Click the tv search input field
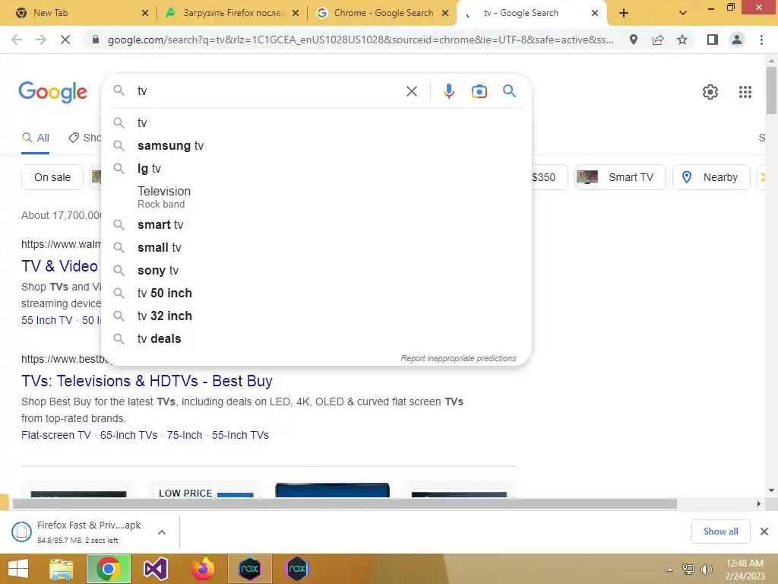This screenshot has height=584, width=778. [x=268, y=91]
